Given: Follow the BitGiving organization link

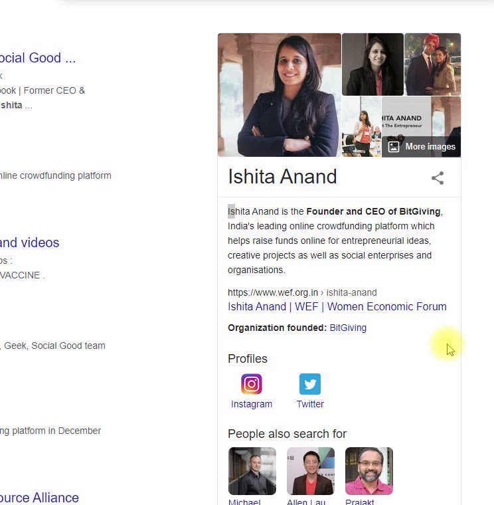Looking at the screenshot, I should tap(348, 328).
